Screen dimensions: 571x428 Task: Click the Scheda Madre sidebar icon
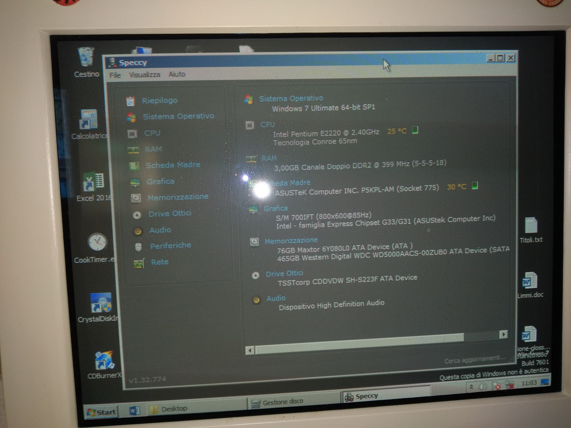point(134,166)
